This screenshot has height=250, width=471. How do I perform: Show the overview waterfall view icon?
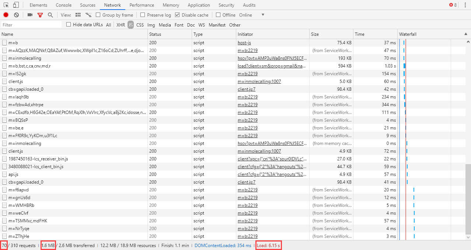tap(88, 15)
